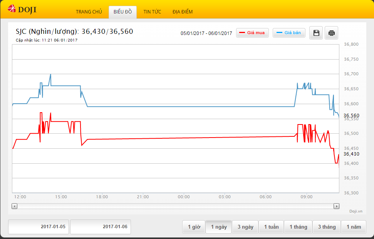
Task: Select the 1 giờ time range
Action: pos(194,227)
